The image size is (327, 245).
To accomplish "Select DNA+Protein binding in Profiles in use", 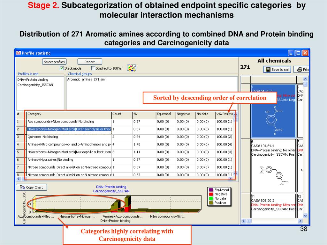I will (33, 80).
